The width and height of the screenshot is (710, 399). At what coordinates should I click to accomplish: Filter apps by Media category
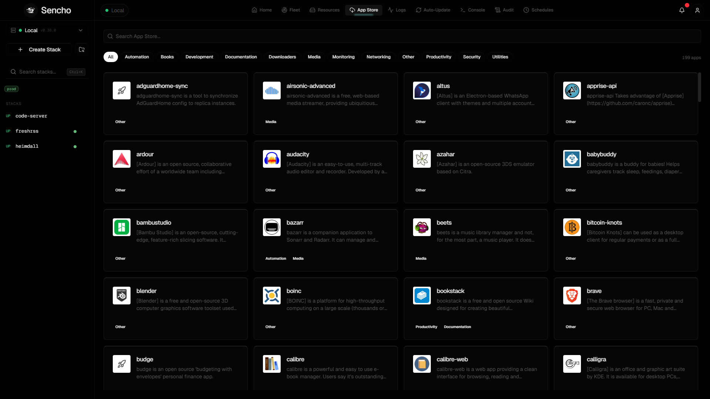pyautogui.click(x=314, y=57)
